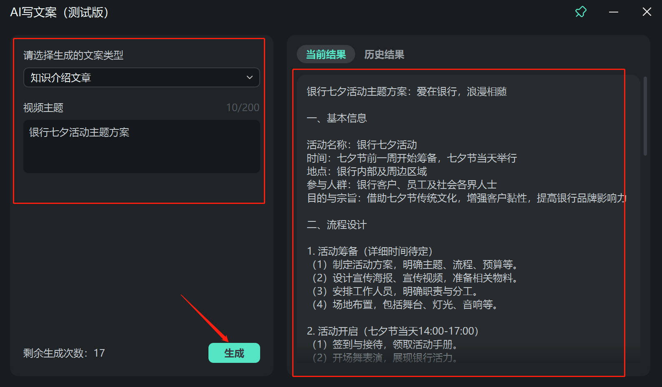
Task: Click the line 活动名称：银行七夕活动
Action: pos(362,145)
